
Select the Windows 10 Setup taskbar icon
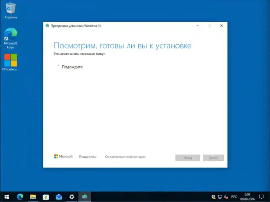(x=85, y=197)
